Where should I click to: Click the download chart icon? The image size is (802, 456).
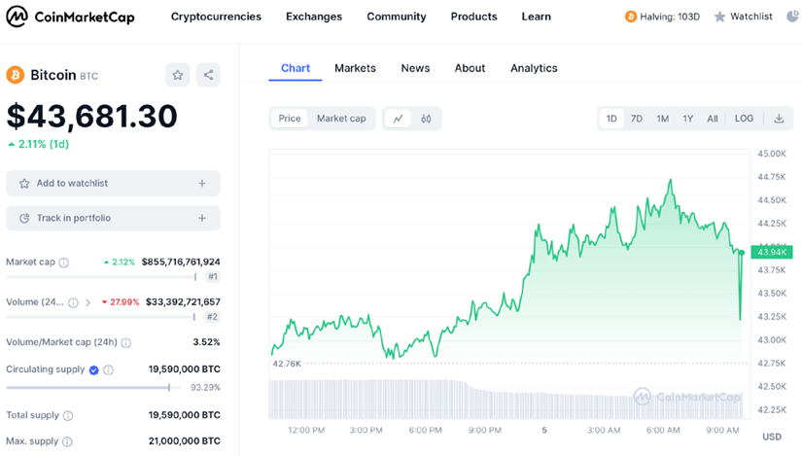[779, 119]
